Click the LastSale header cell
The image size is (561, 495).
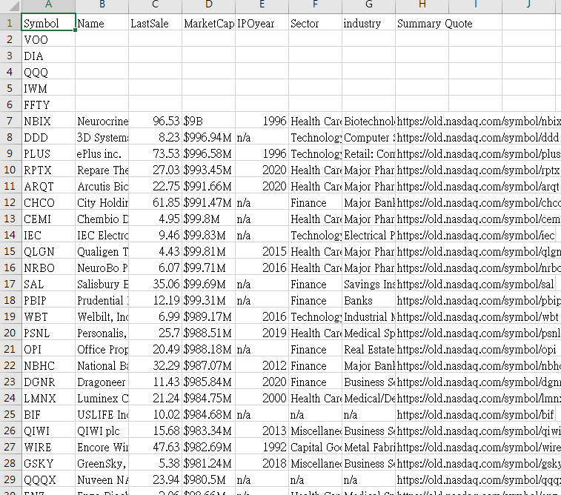156,23
